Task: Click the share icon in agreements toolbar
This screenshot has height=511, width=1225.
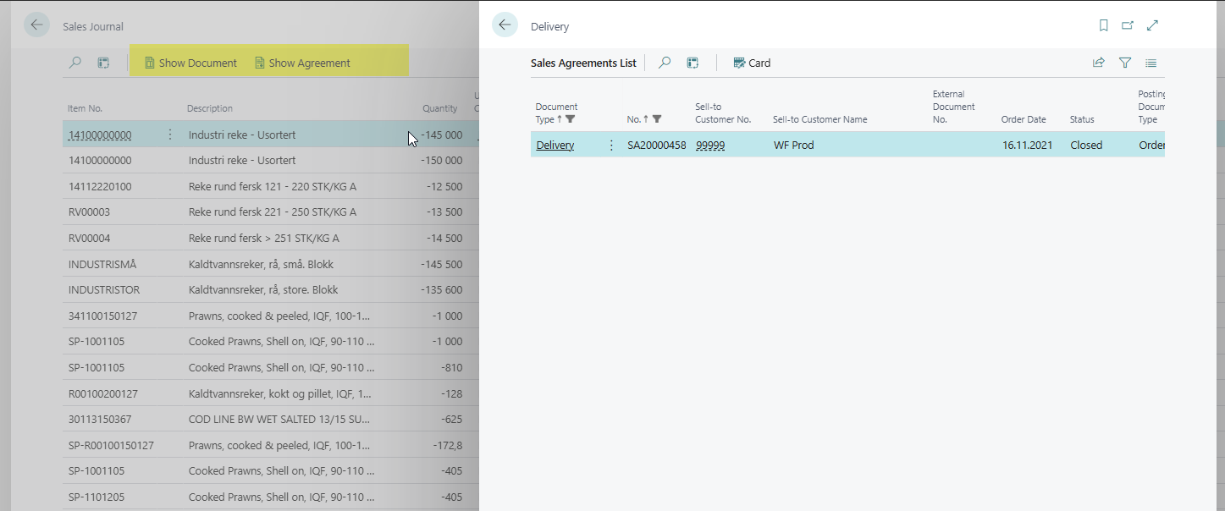Action: (x=1099, y=63)
